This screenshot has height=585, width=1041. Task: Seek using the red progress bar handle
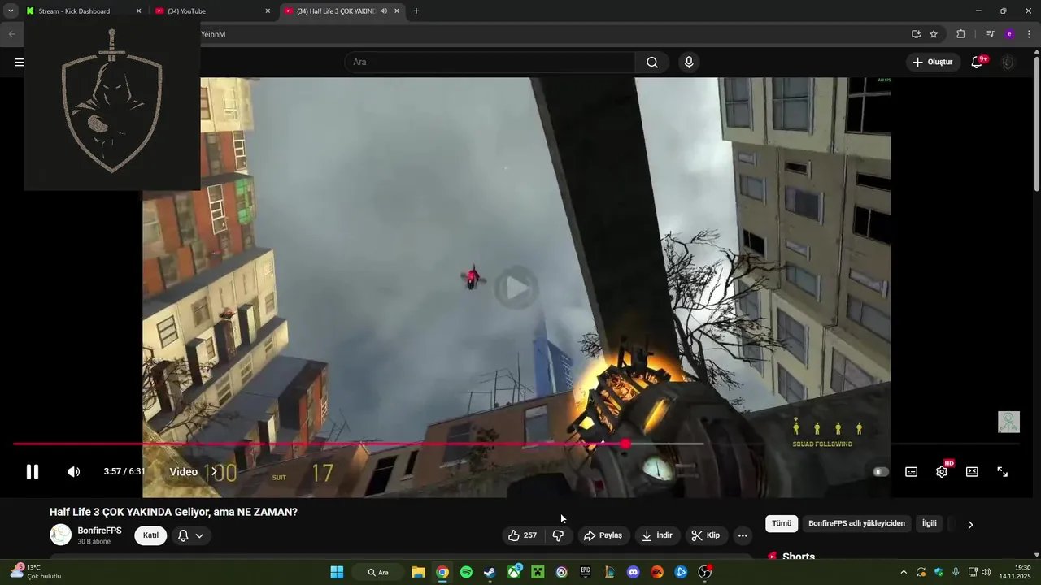click(625, 444)
